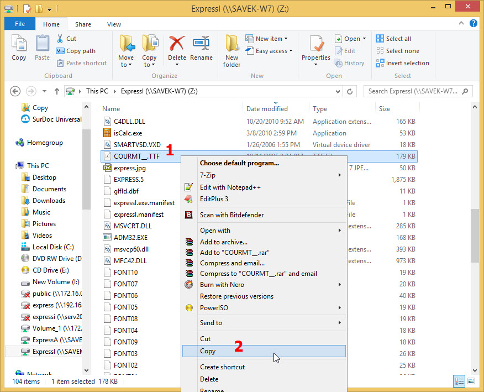Refresh the current folder view
The width and height of the screenshot is (484, 392).
(x=350, y=91)
